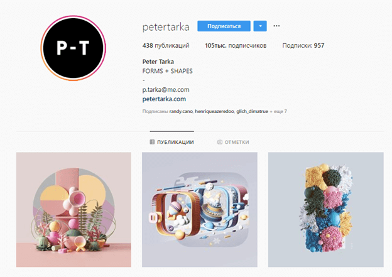Open the henriqueazeredoo profile link

coord(214,111)
